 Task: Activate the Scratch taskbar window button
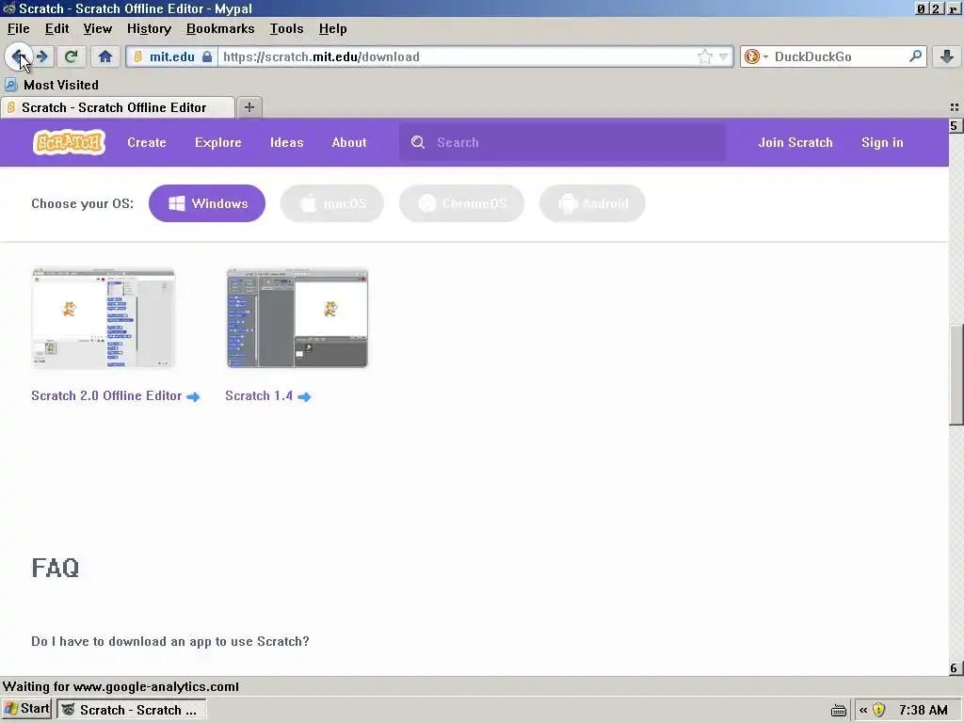point(132,710)
